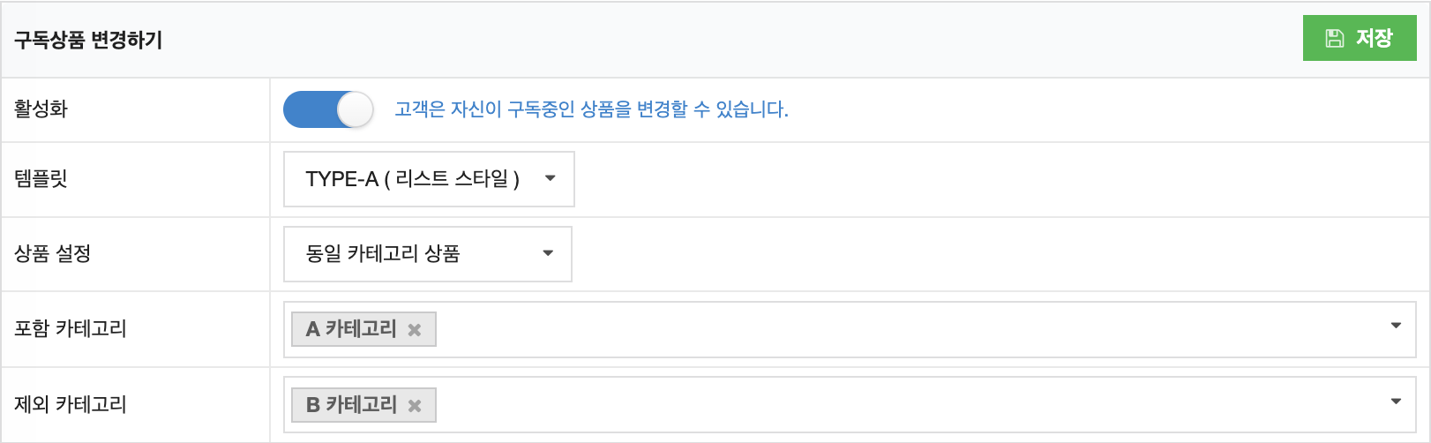
Task: Click the 제외 카테고리 row label
Action: pyautogui.click(x=71, y=405)
